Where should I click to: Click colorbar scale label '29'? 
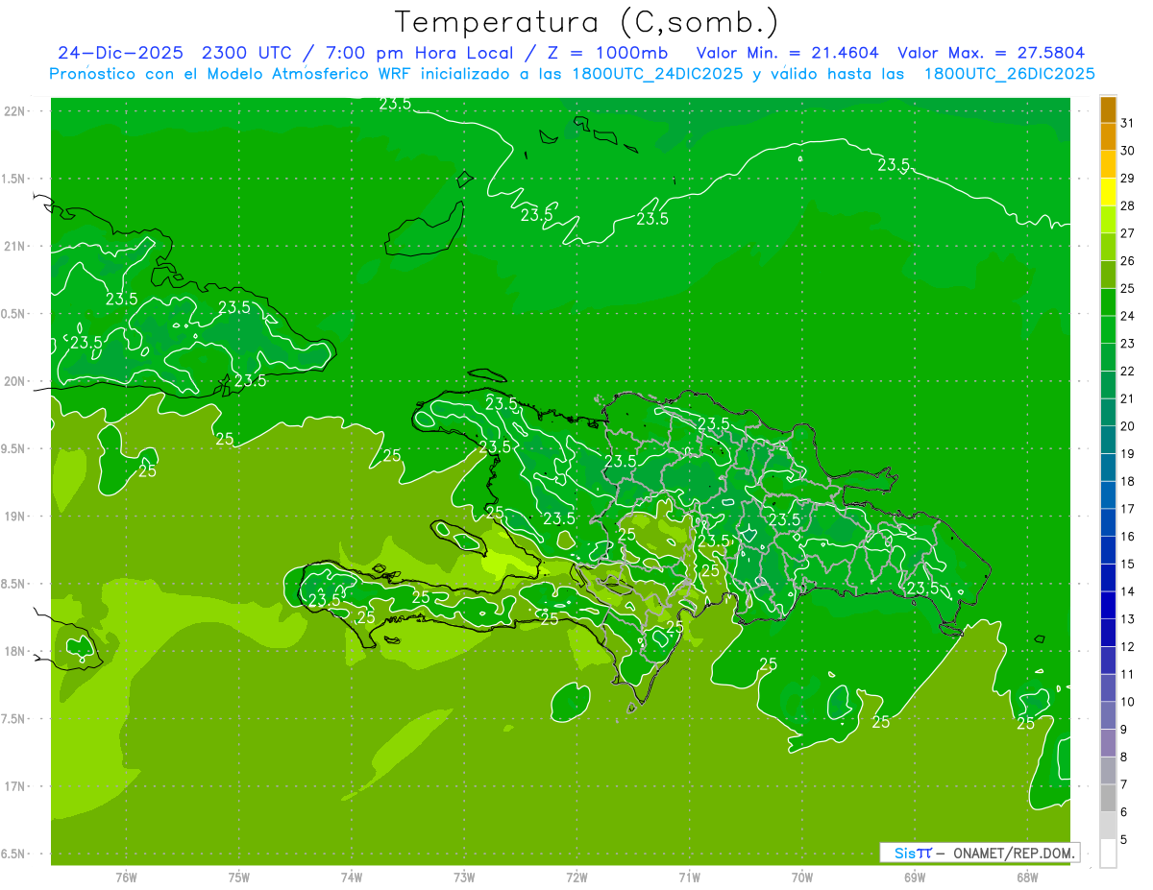pos(1128,178)
